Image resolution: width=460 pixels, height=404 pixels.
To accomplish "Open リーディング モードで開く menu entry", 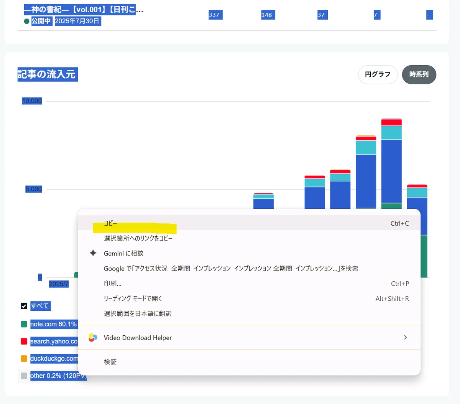I will click(x=249, y=298).
